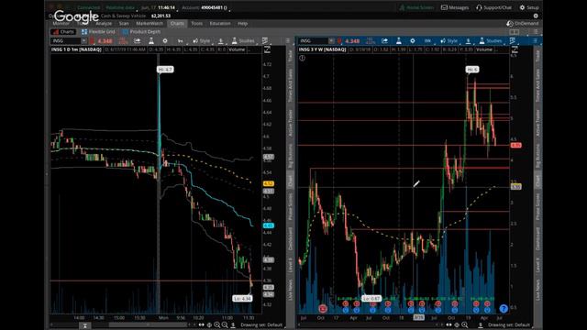Open Setup menu

click(529, 7)
